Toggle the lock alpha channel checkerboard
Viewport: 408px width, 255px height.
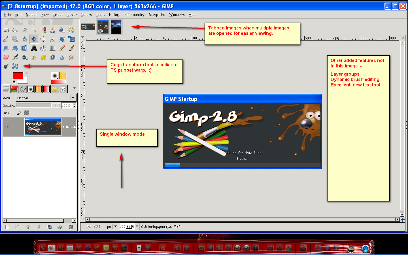click(x=26, y=113)
